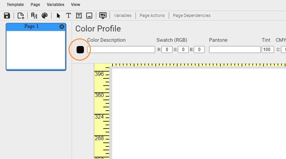Focus the Color Description input field
The height and width of the screenshot is (159, 286).
pyautogui.click(x=121, y=50)
